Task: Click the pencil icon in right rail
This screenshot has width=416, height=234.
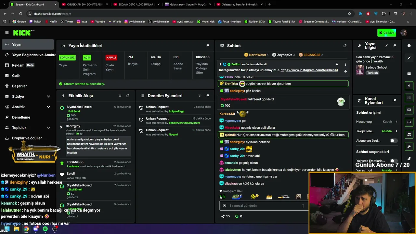Action: (x=409, y=58)
